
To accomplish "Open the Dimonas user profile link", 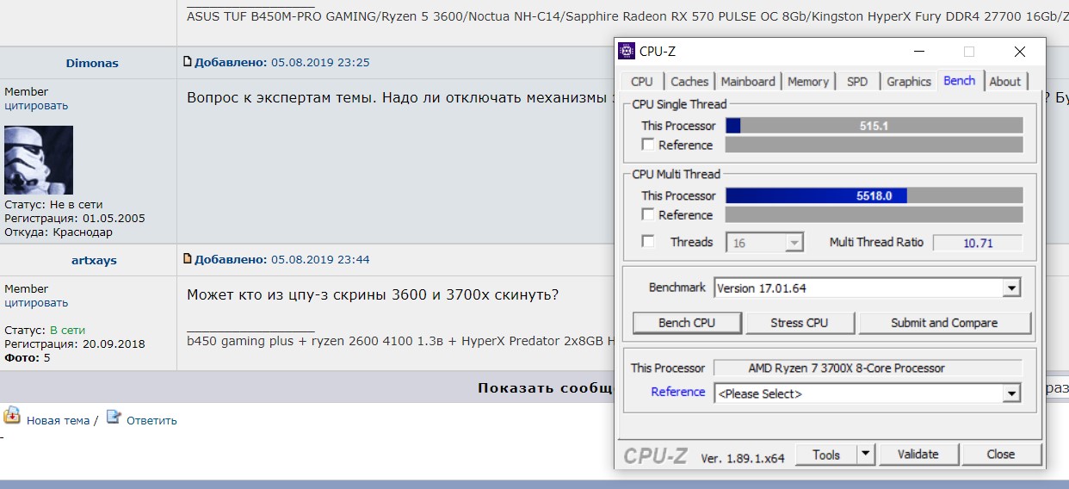I will [92, 63].
